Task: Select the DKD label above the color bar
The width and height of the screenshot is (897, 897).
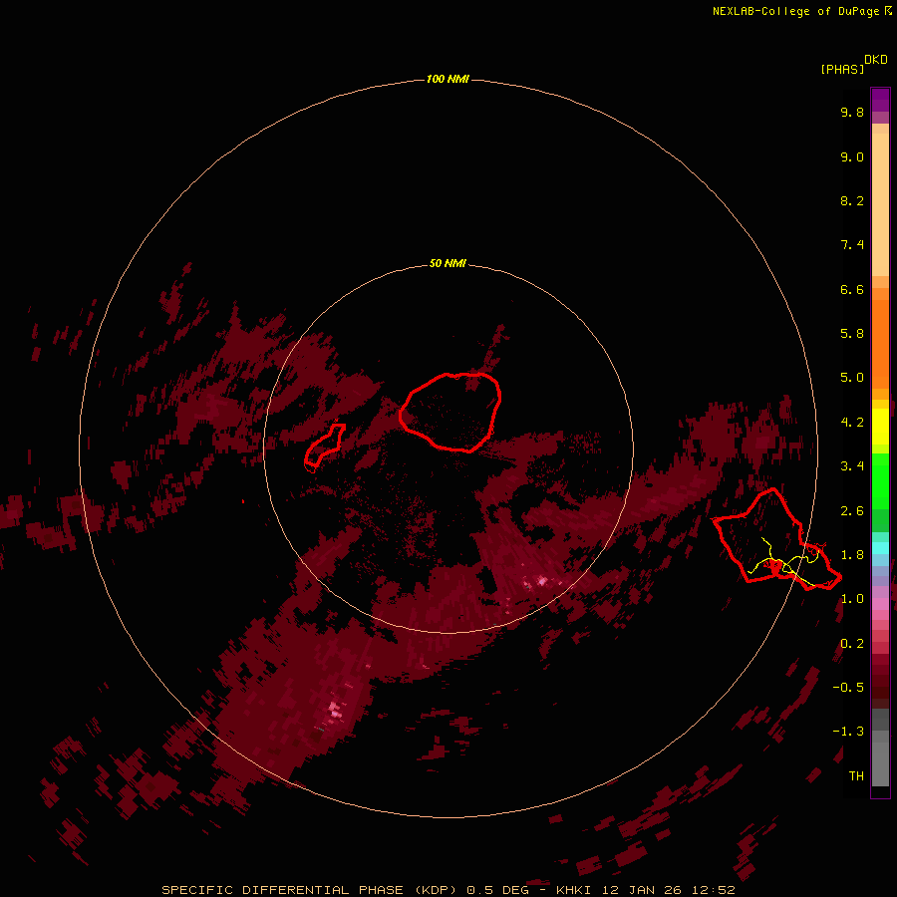Action: (x=876, y=60)
